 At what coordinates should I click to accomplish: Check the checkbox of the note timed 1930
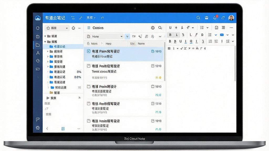click(x=89, y=104)
